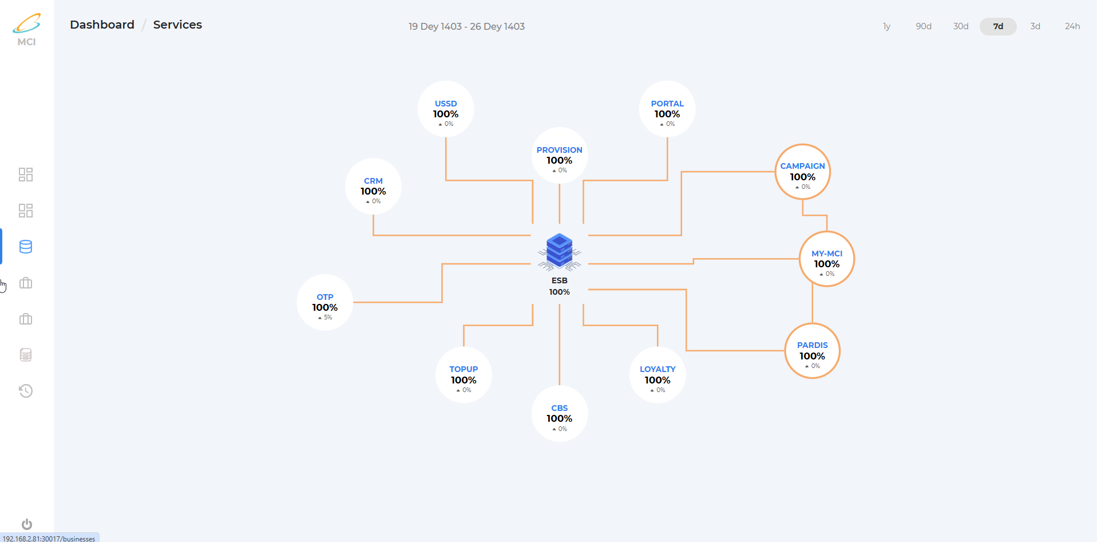The height and width of the screenshot is (542, 1097).
Task: Switch time range to 90d
Action: (923, 26)
